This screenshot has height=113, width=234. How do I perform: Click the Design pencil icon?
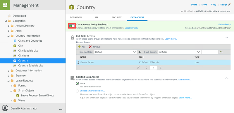[229, 5]
